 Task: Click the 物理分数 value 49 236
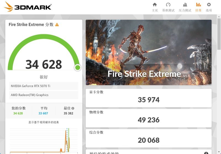coord(149,120)
